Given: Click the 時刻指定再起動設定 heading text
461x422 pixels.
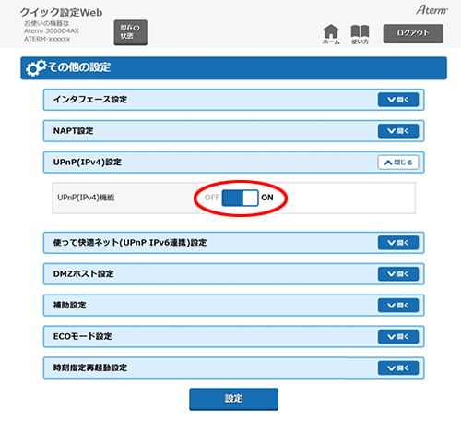Looking at the screenshot, I should point(90,368).
